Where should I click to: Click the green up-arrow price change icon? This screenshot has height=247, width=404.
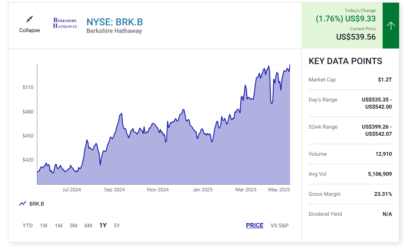tap(391, 25)
